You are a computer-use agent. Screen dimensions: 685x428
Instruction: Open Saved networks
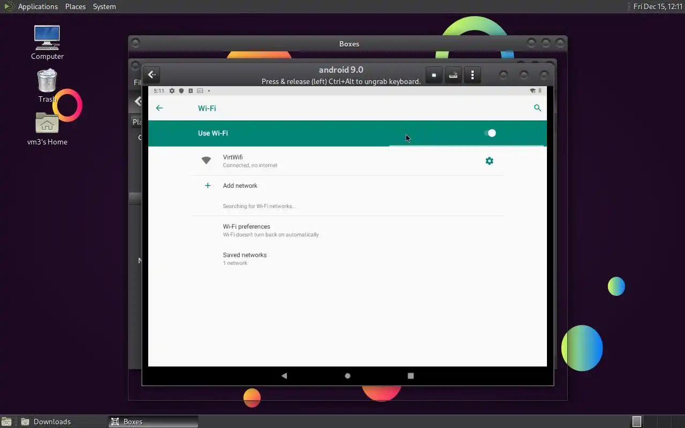[348, 258]
